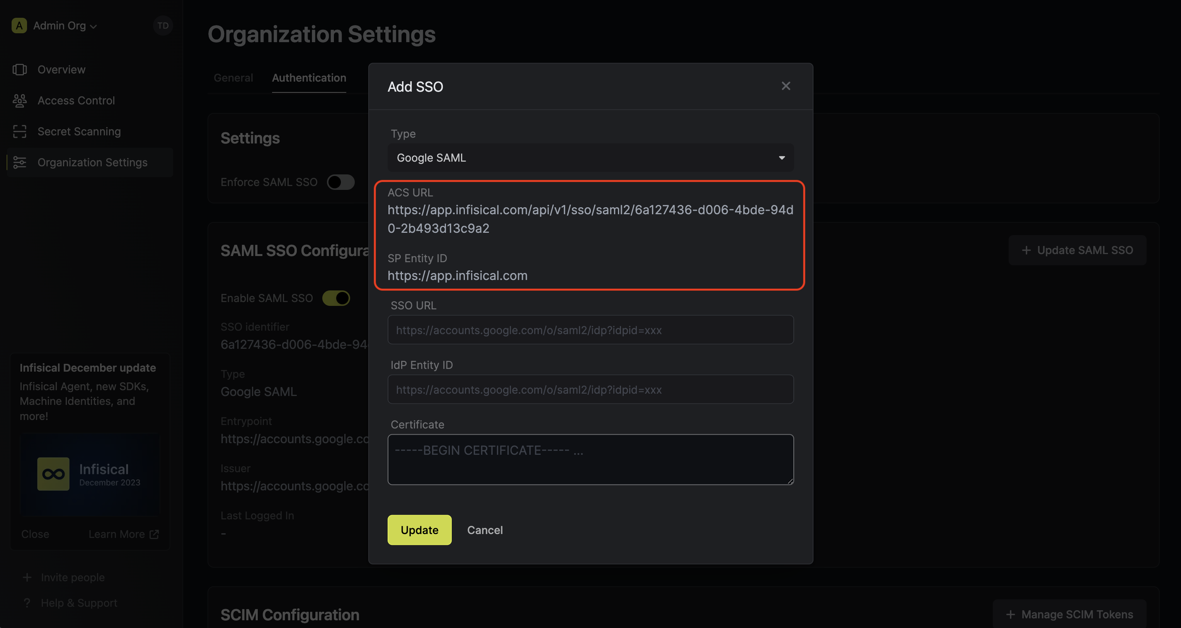This screenshot has width=1181, height=628.
Task: Toggle the Enforce SAML SSO switch
Action: tap(340, 182)
